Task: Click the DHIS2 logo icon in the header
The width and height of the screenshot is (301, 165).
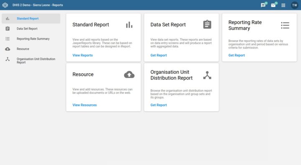Action: [x=5, y=5]
